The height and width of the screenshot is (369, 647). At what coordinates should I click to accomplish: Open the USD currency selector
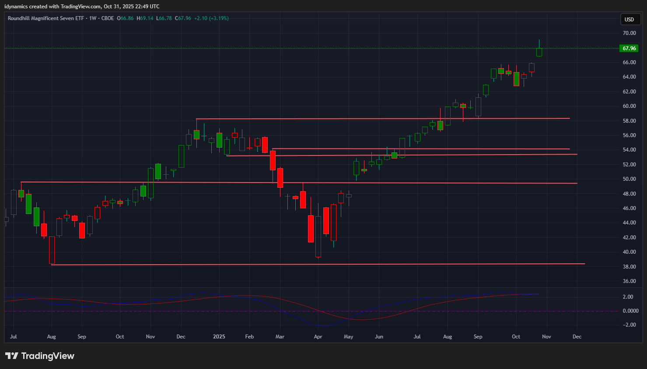point(629,19)
